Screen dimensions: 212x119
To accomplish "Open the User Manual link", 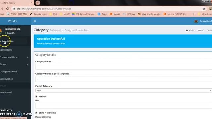I will (x=6, y=93).
